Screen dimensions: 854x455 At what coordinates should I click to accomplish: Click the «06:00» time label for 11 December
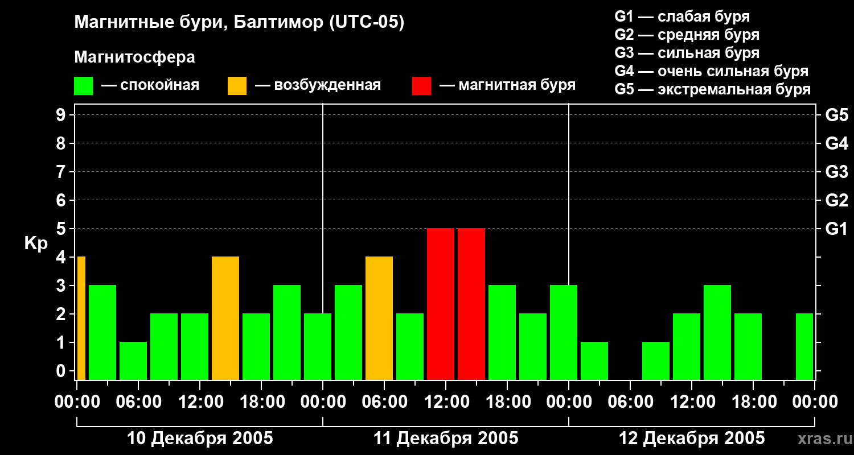(384, 402)
